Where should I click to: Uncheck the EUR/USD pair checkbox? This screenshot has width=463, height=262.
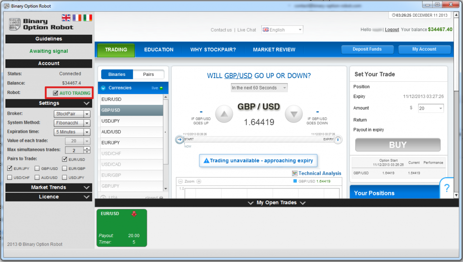point(65,159)
